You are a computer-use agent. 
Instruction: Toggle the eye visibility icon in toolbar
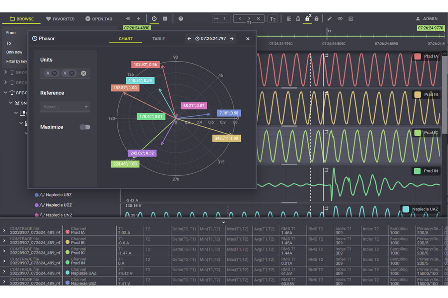coord(340,19)
